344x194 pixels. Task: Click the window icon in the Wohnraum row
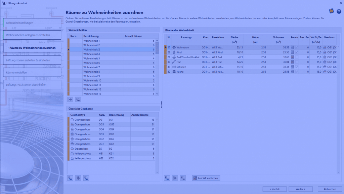pyautogui.click(x=292, y=47)
